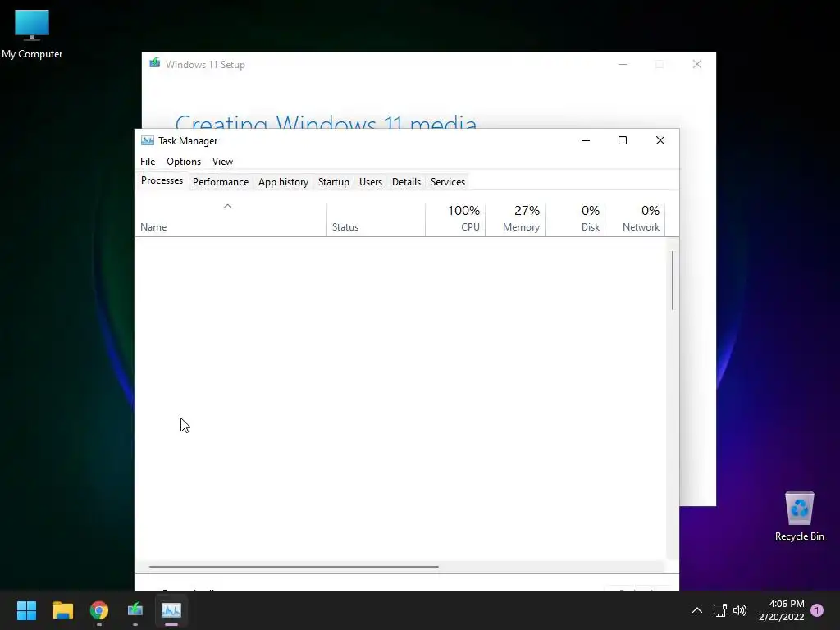Minimize the Windows 11 Setup window

click(x=623, y=64)
